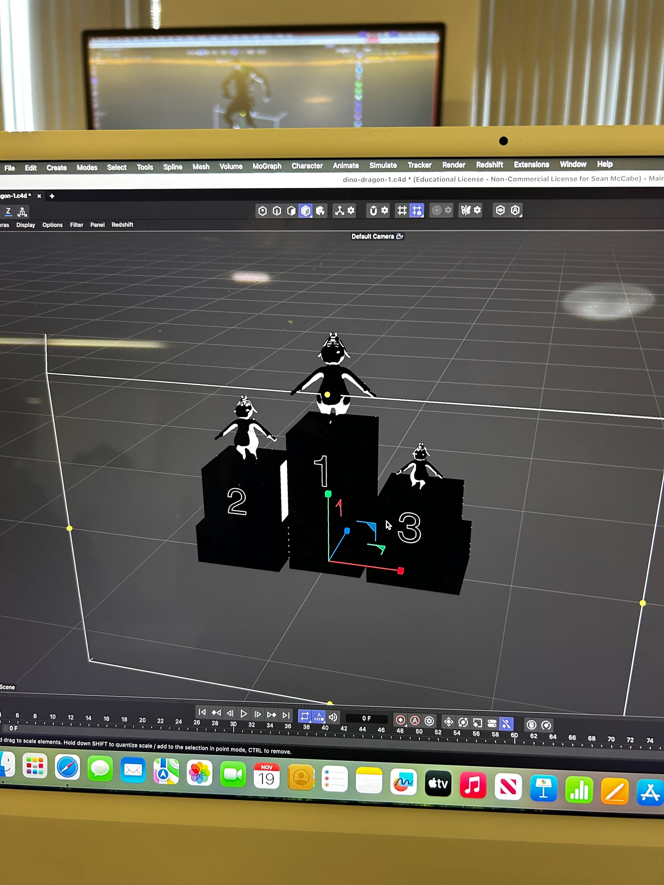Click the Keyframe Selection settings icon
Viewport: 664px width, 885px height.
[429, 721]
